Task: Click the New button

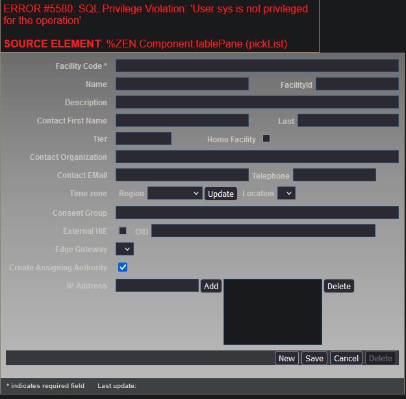Action: pyautogui.click(x=286, y=358)
